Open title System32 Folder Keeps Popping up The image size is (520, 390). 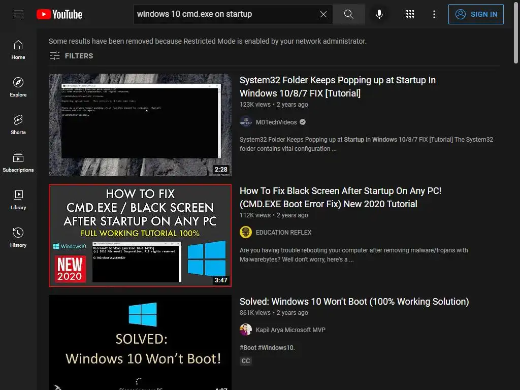click(338, 86)
